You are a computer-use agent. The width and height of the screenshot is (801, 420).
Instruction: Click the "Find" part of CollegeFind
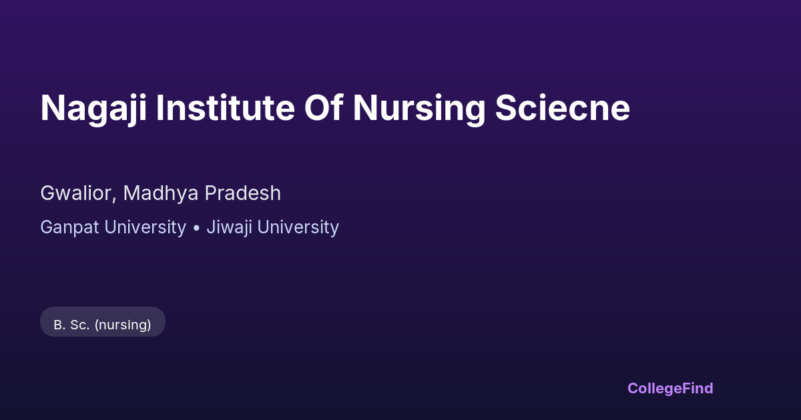pos(698,388)
